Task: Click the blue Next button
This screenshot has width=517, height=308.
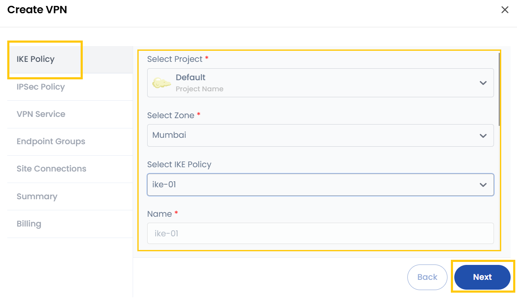Action: pos(482,277)
